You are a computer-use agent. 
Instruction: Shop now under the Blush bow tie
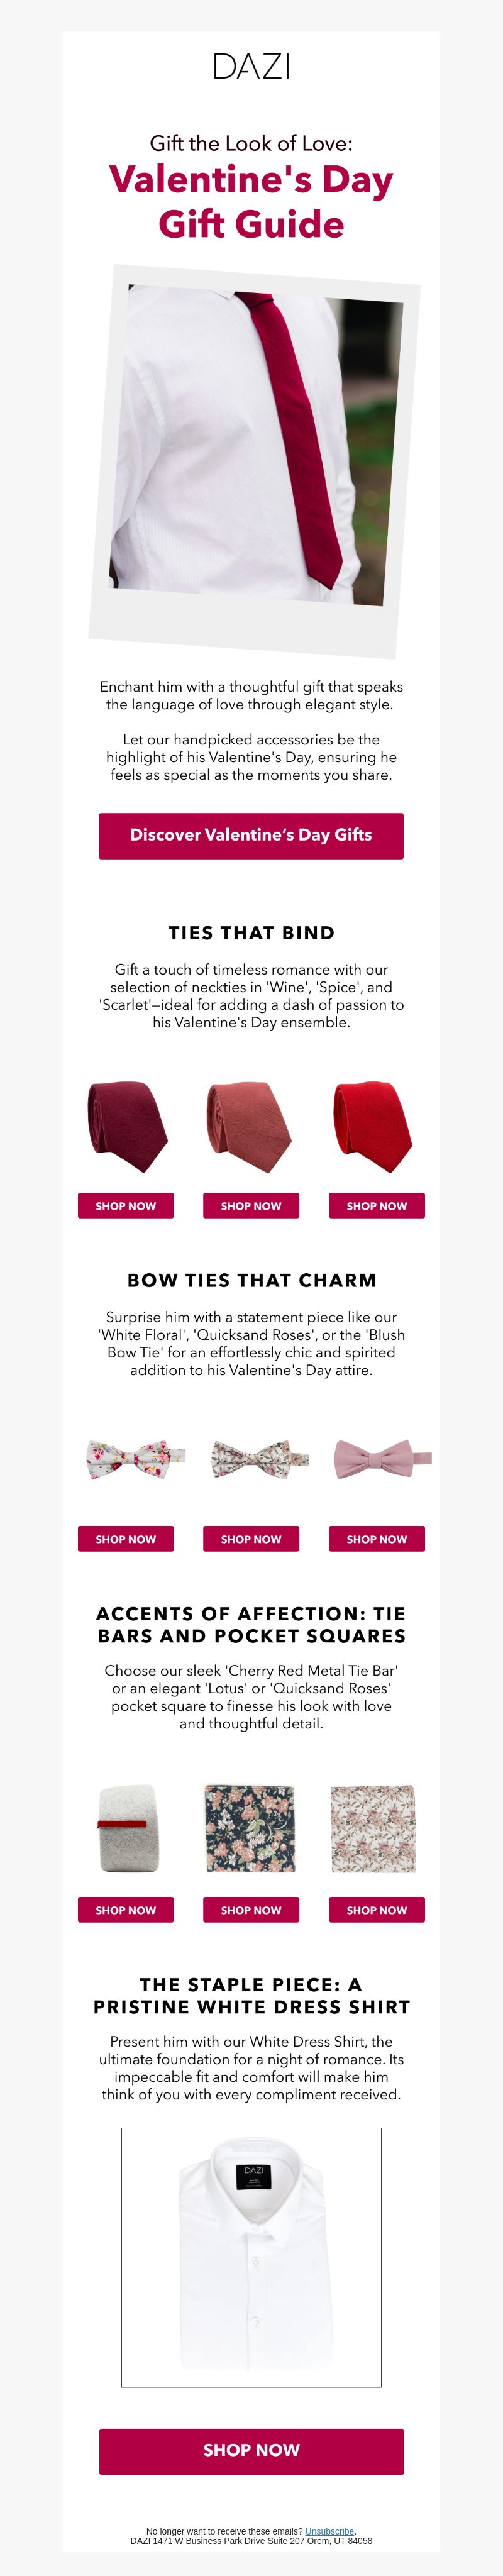coord(377,1538)
